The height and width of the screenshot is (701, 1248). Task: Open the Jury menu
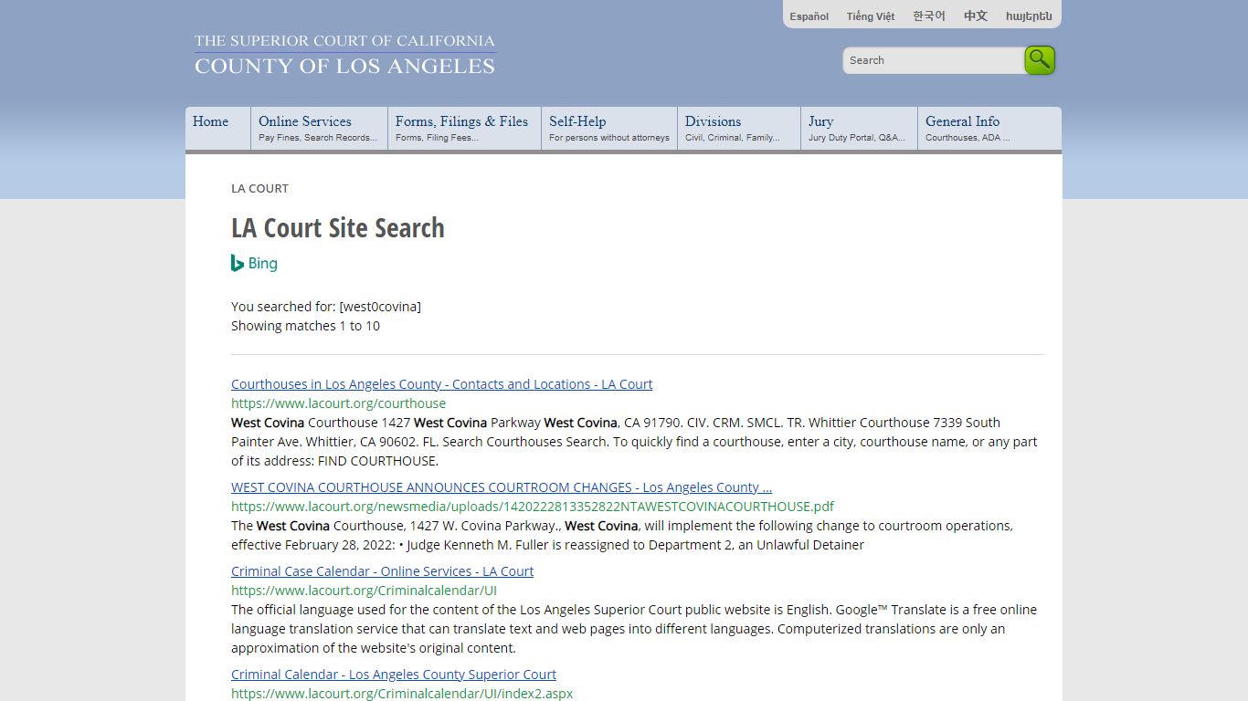coord(860,129)
